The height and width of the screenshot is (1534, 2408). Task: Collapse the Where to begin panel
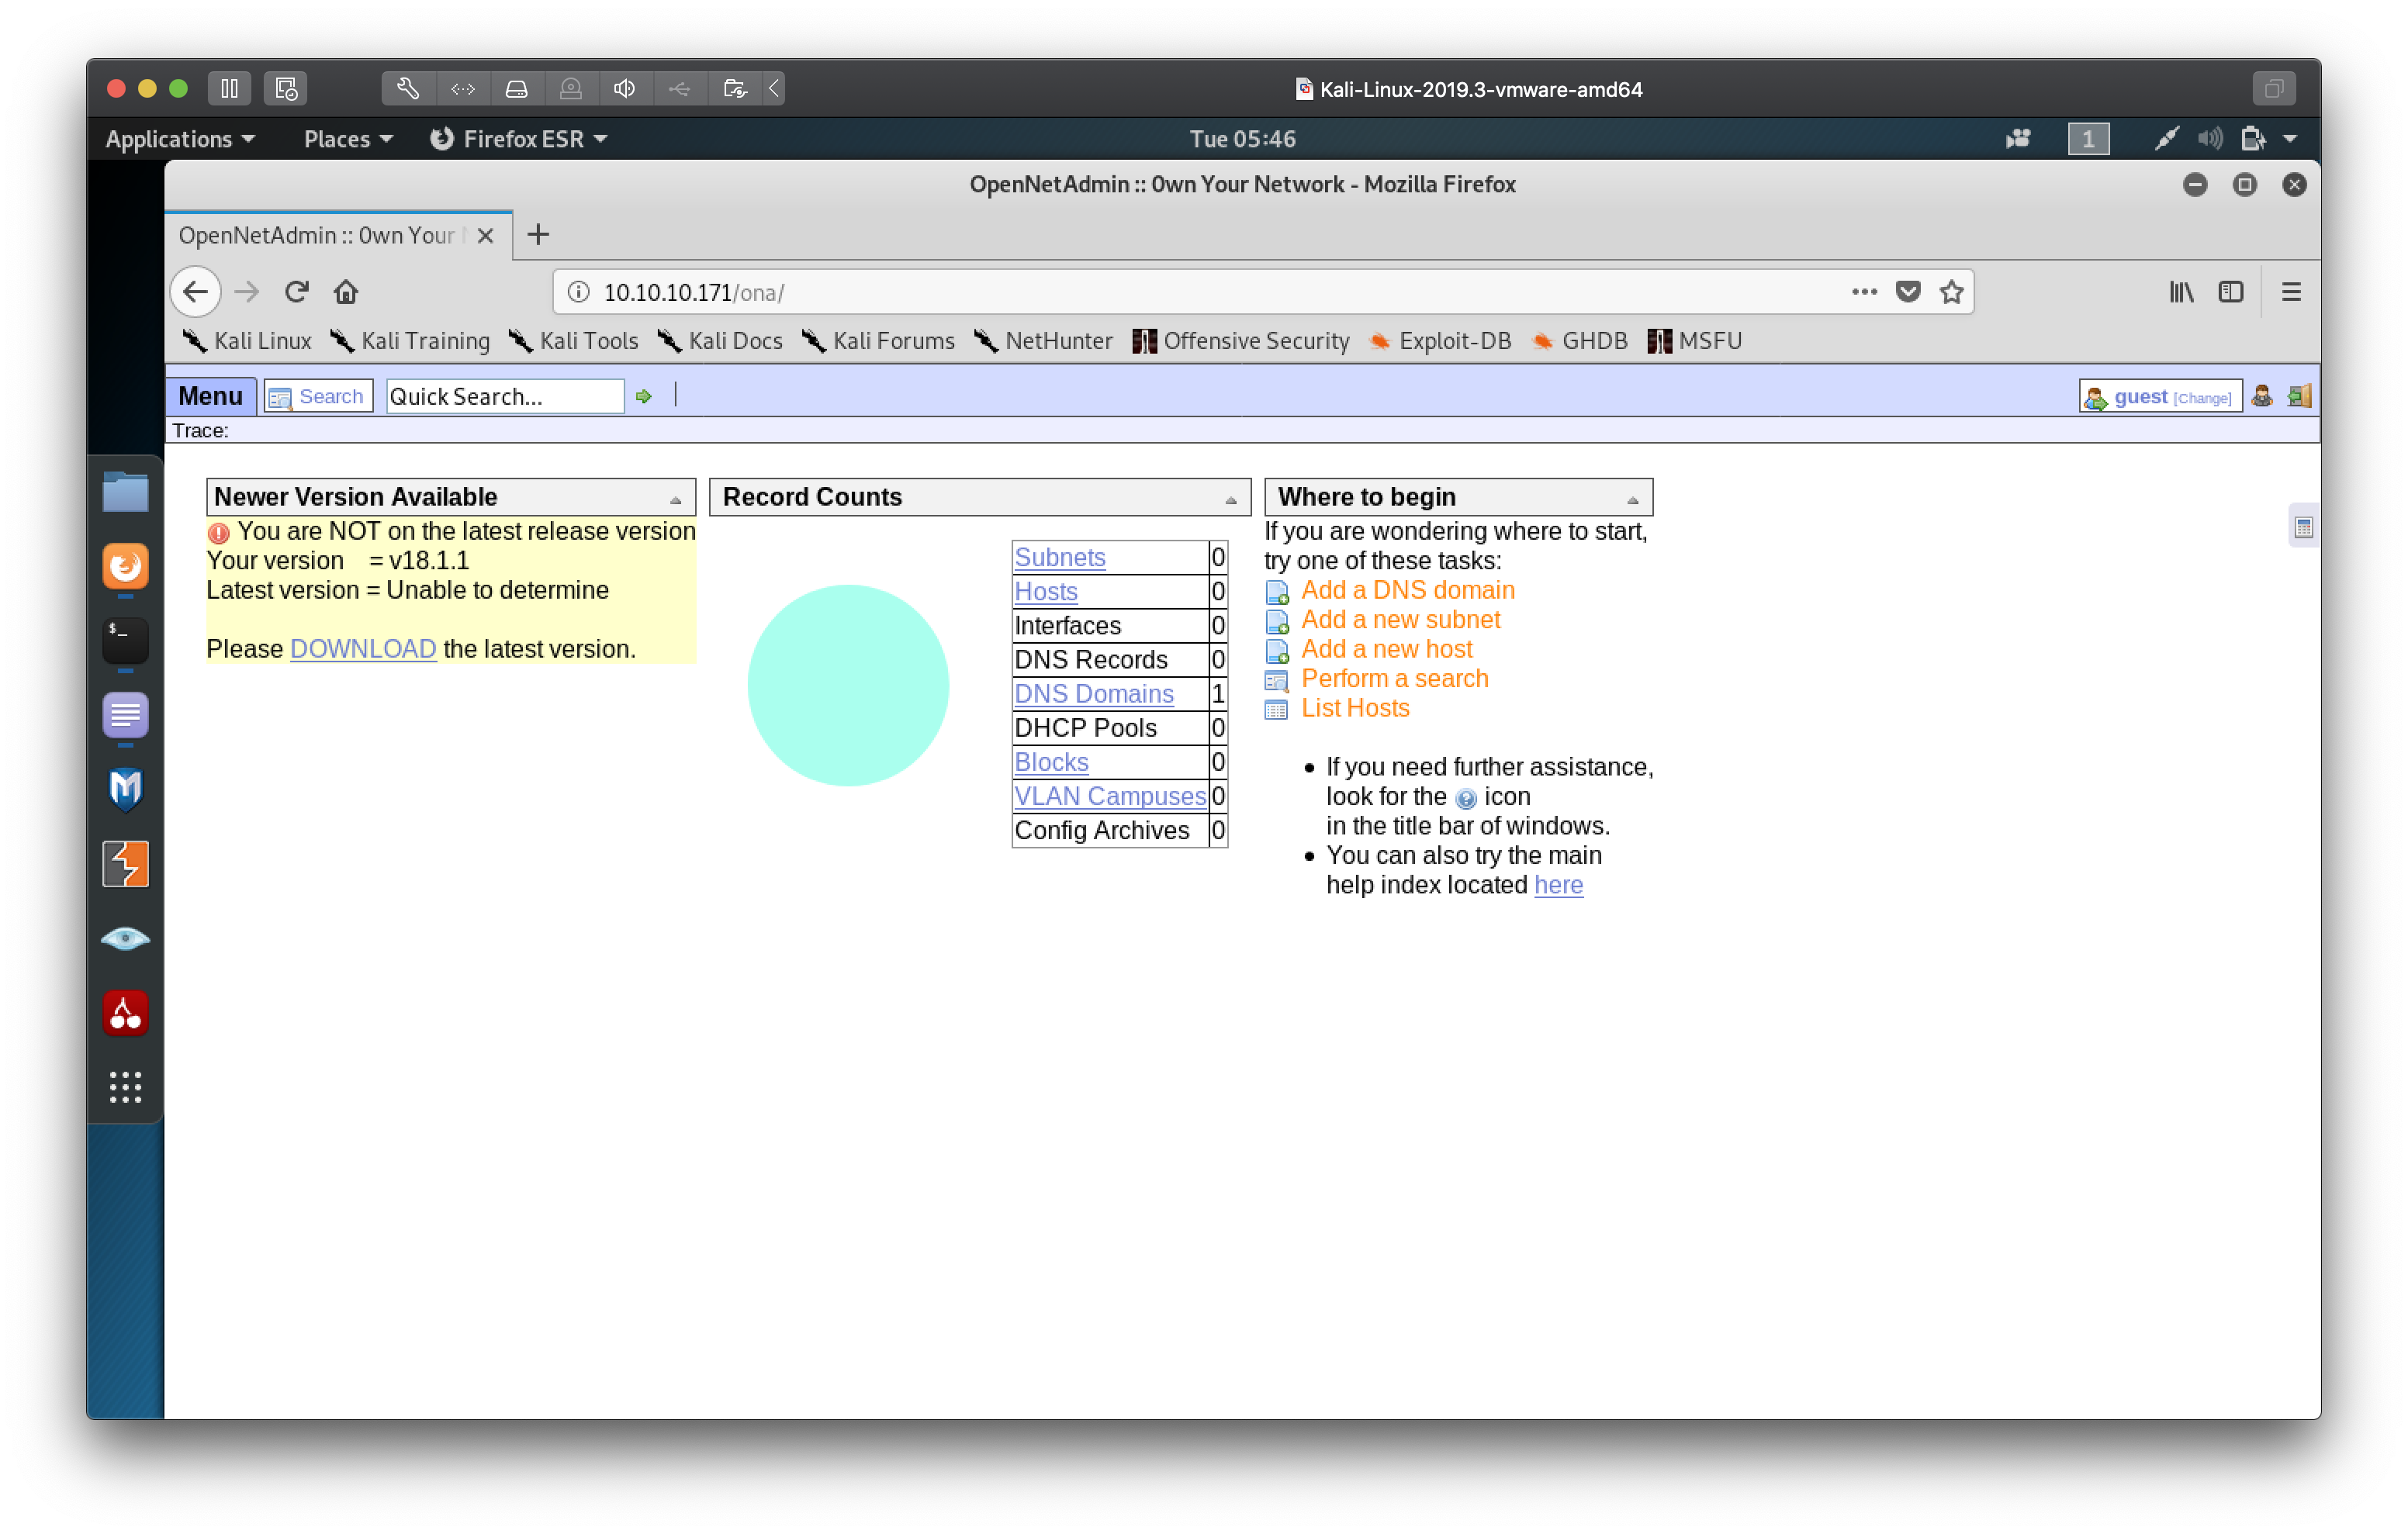(1633, 500)
